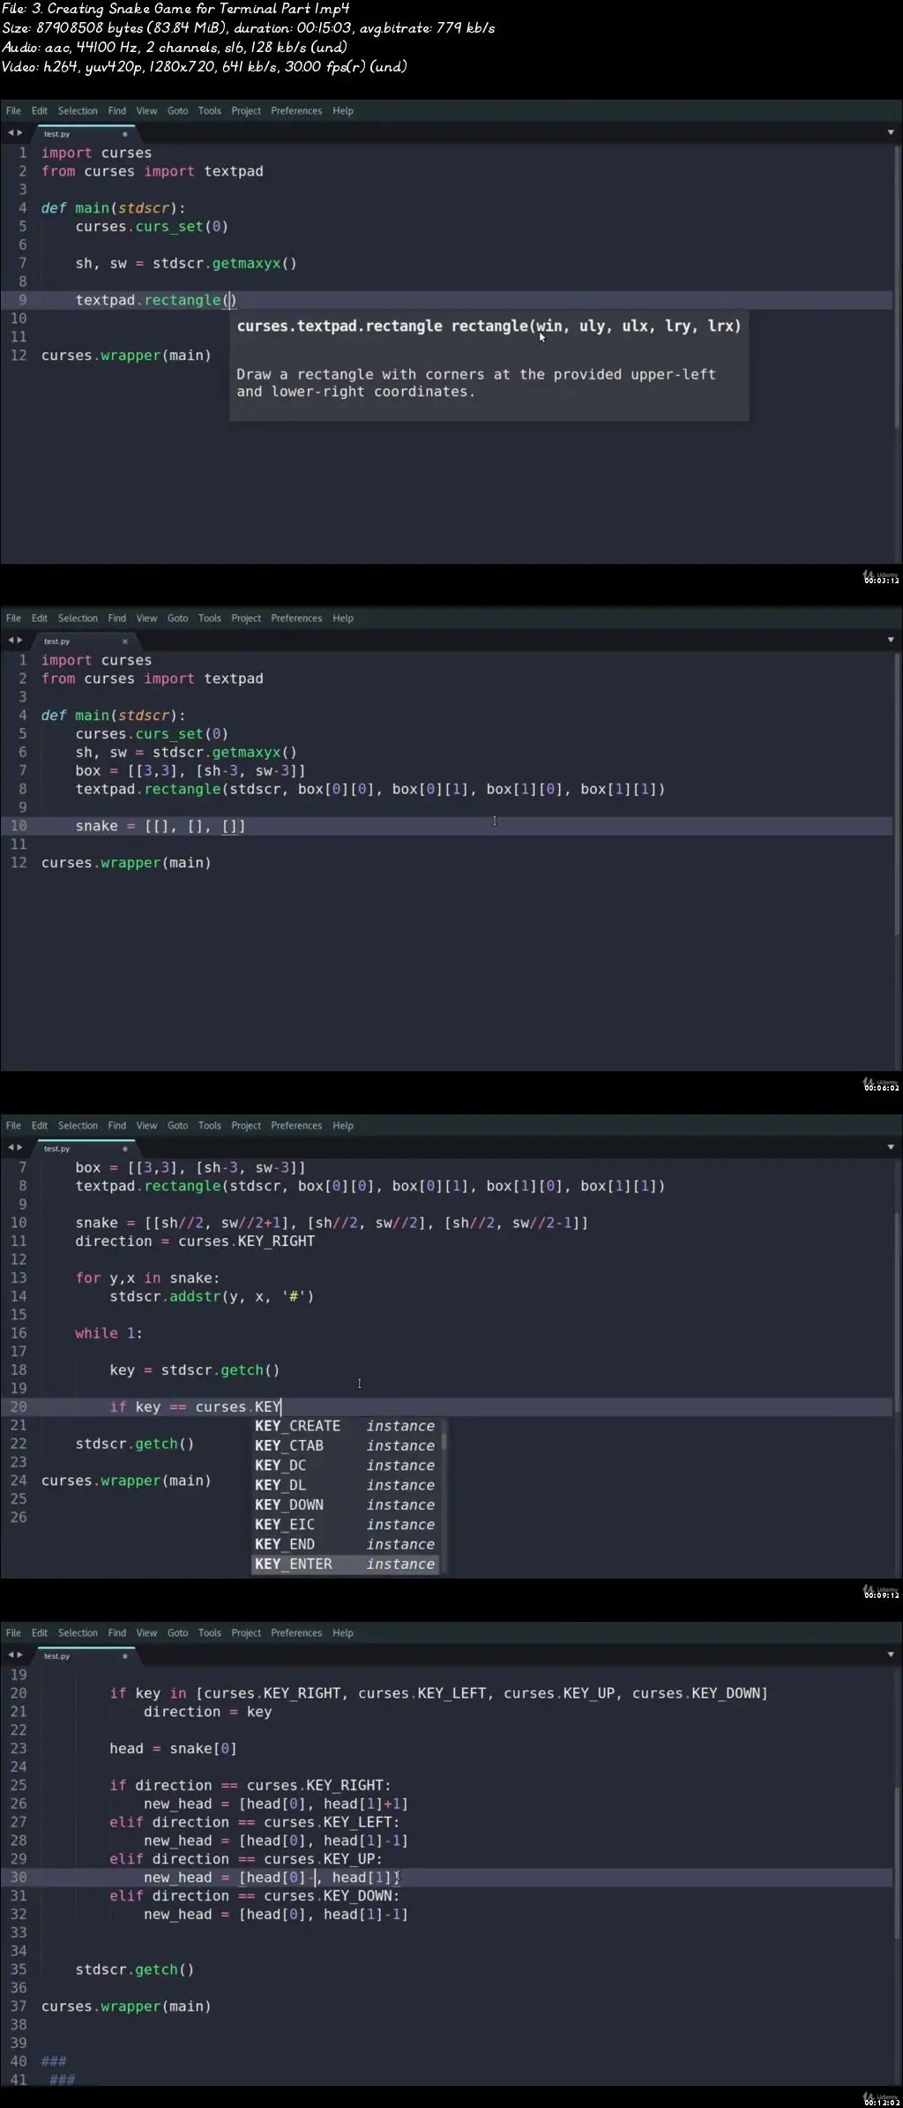
Task: Click previous-tab arrow in the 00:06:02 frame
Action: pos(11,641)
